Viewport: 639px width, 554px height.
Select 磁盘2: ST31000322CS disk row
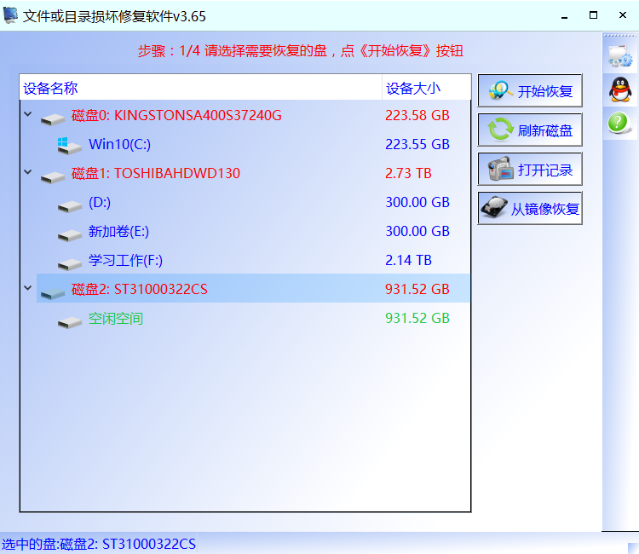click(x=253, y=289)
